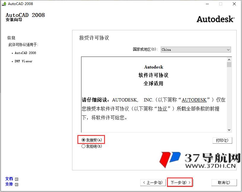Minimize the AutoCAD 2008 installer window
Image resolution: width=242 pixels, height=192 pixels.
tap(207, 4)
